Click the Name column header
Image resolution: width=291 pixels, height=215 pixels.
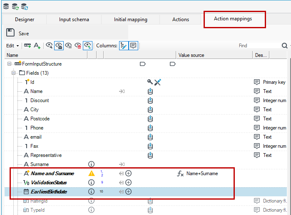46,55
